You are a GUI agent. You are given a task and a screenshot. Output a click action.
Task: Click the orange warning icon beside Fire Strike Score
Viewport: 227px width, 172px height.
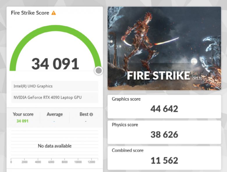click(x=54, y=13)
